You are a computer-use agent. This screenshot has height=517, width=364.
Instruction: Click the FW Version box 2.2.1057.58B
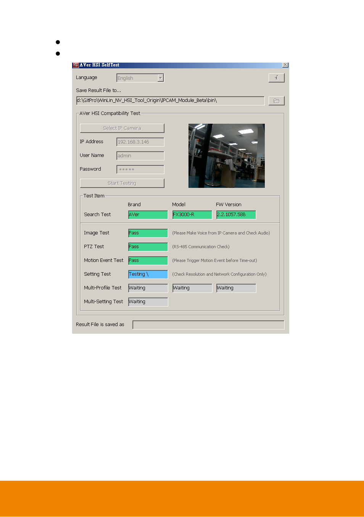tap(236, 215)
